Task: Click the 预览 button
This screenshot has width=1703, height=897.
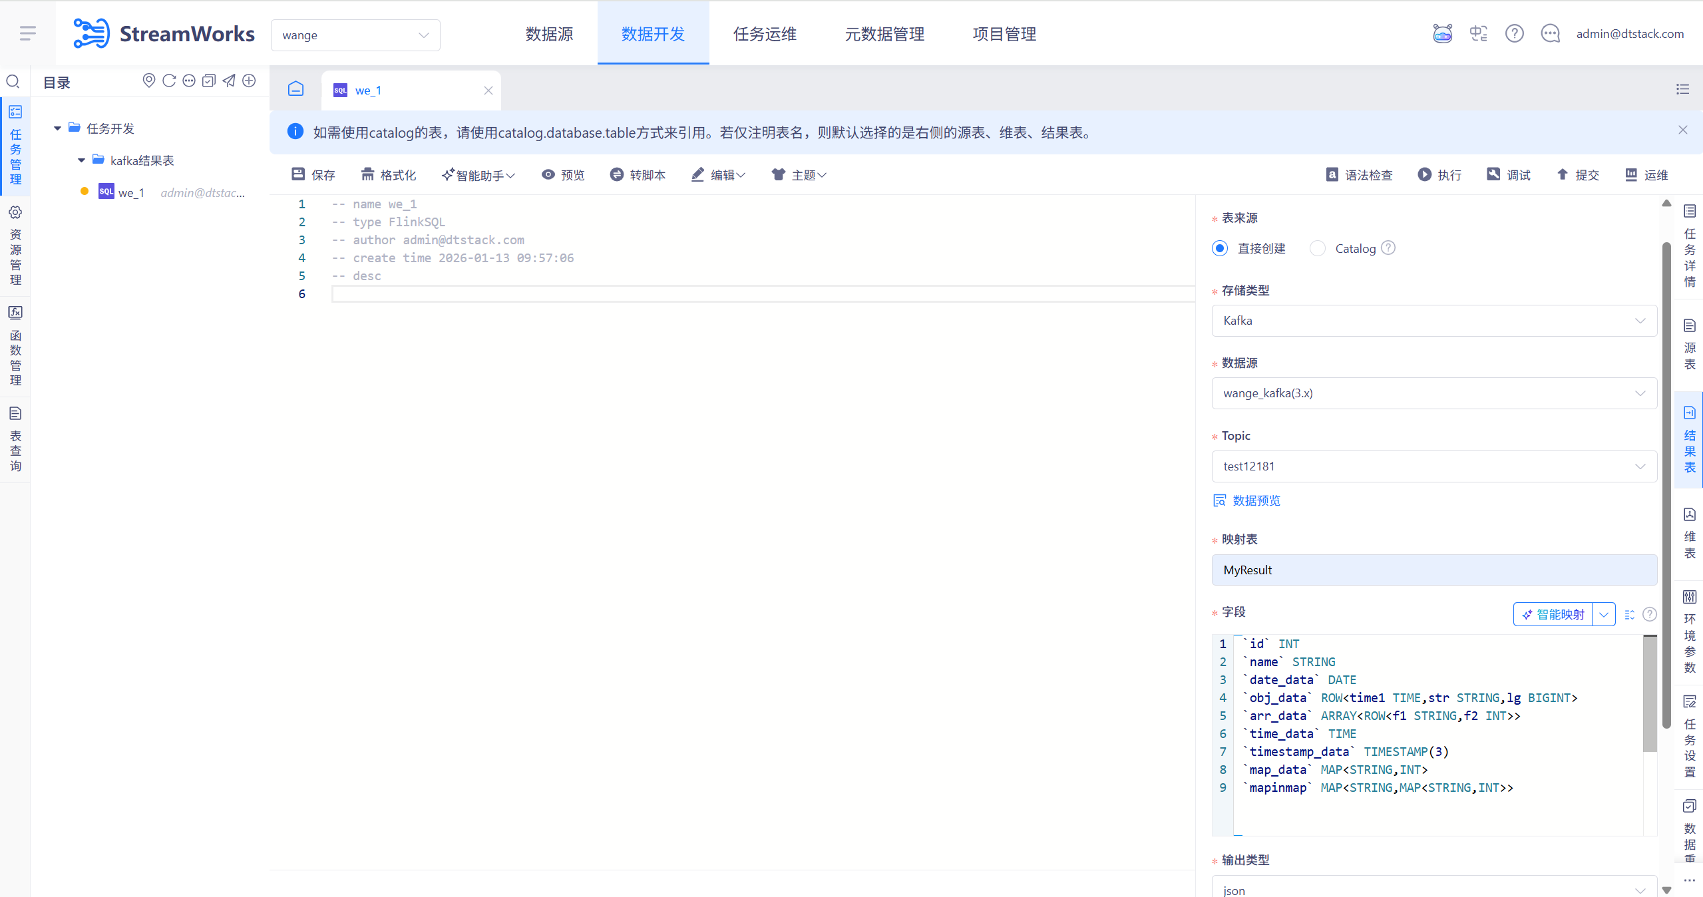Action: [563, 175]
